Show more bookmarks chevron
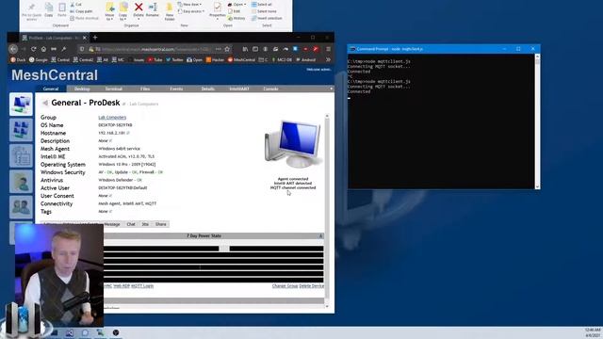 [328, 59]
